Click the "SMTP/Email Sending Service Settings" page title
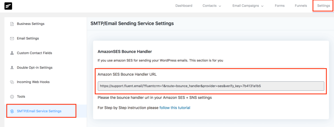 coord(132,23)
